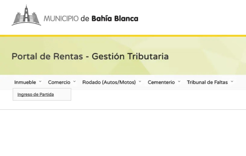Expand the chevron next to Comercio
This screenshot has width=246, height=156.
pyautogui.click(x=74, y=81)
